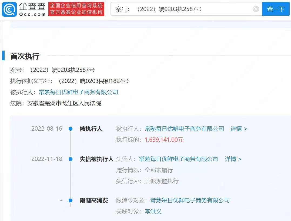
Task: Clear the search box with the X icon
Action: tap(256, 9)
